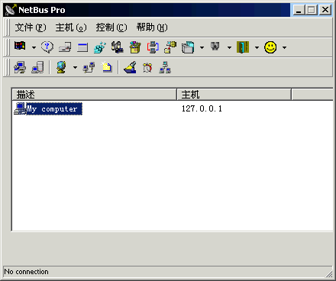Click the connect computer with arrow icon

click(20, 67)
